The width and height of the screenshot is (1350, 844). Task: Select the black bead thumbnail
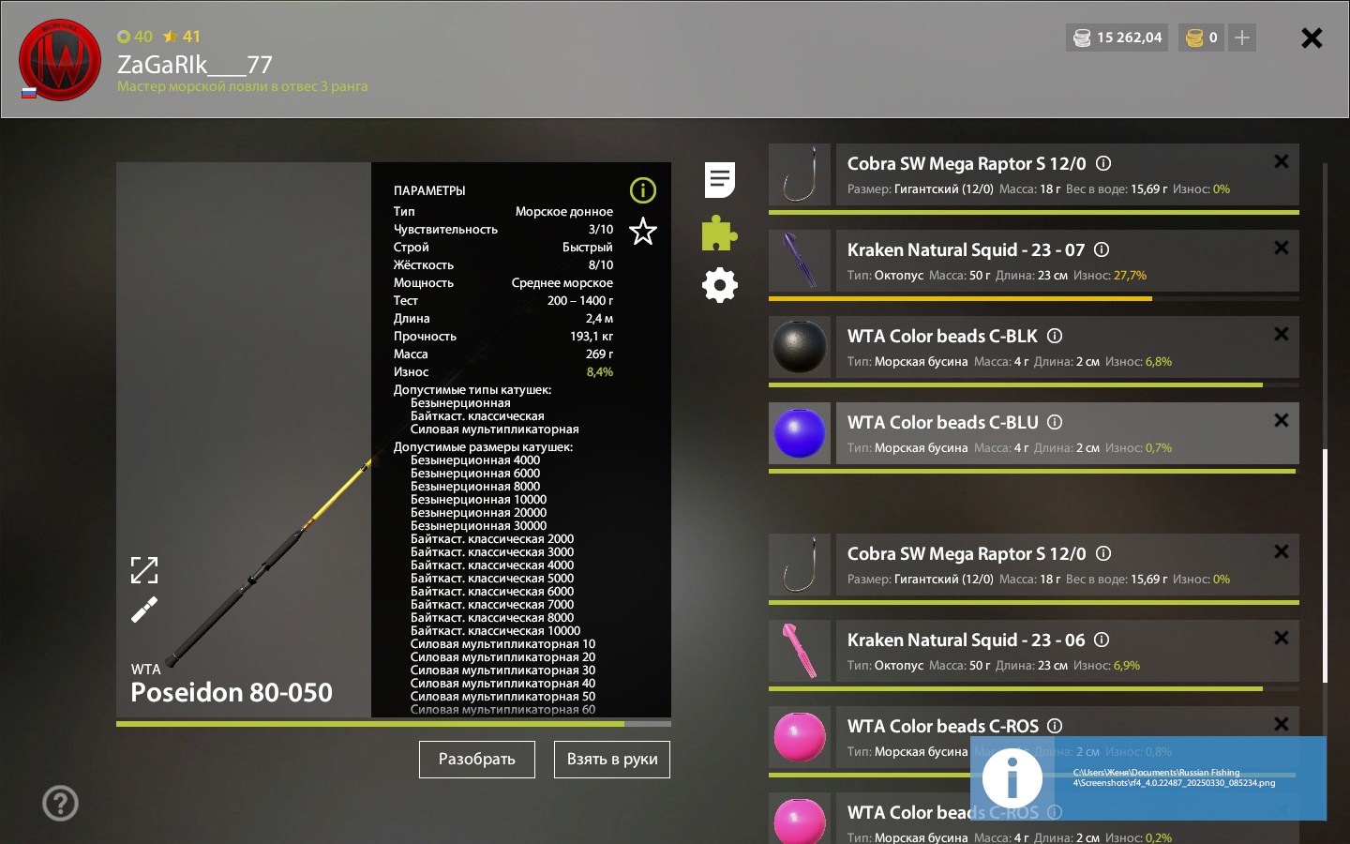click(800, 347)
